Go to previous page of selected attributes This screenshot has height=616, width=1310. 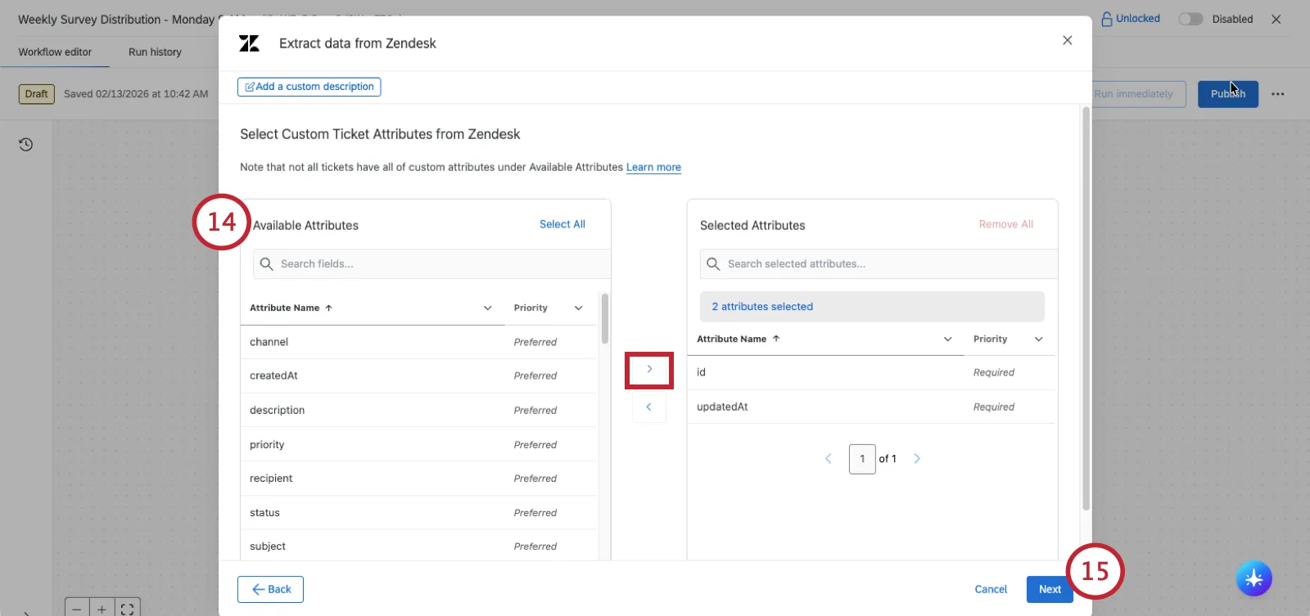click(x=828, y=459)
